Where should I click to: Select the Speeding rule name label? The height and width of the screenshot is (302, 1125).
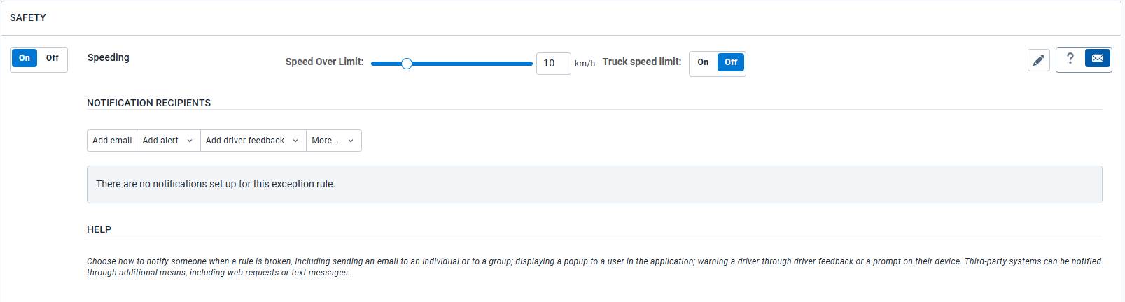(x=109, y=57)
